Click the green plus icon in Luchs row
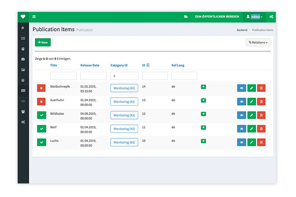Image resolution: width=296 pixels, height=197 pixels. tap(203, 141)
